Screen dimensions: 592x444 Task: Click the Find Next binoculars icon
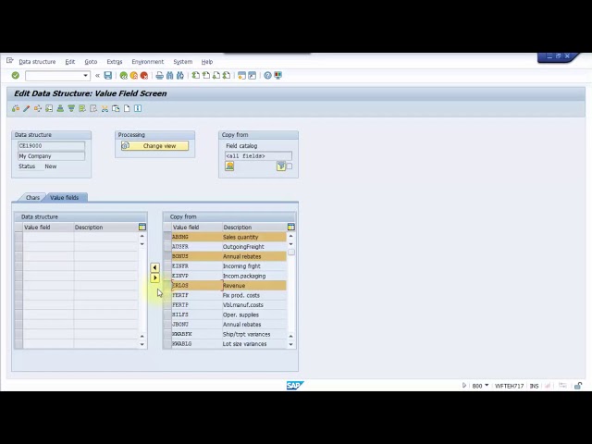click(180, 76)
